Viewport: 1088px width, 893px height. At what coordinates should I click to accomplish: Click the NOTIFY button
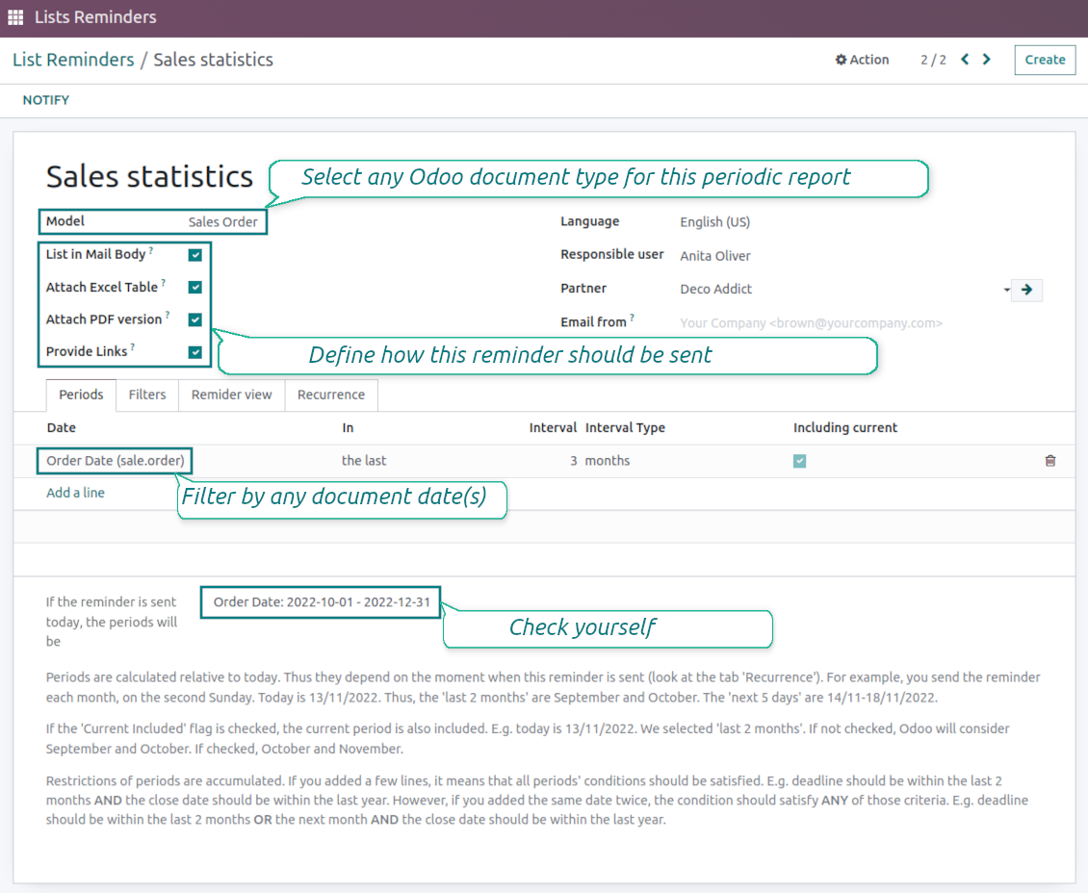pos(46,100)
